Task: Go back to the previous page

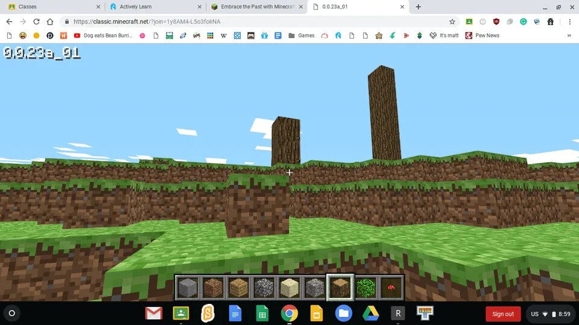Action: [9, 22]
